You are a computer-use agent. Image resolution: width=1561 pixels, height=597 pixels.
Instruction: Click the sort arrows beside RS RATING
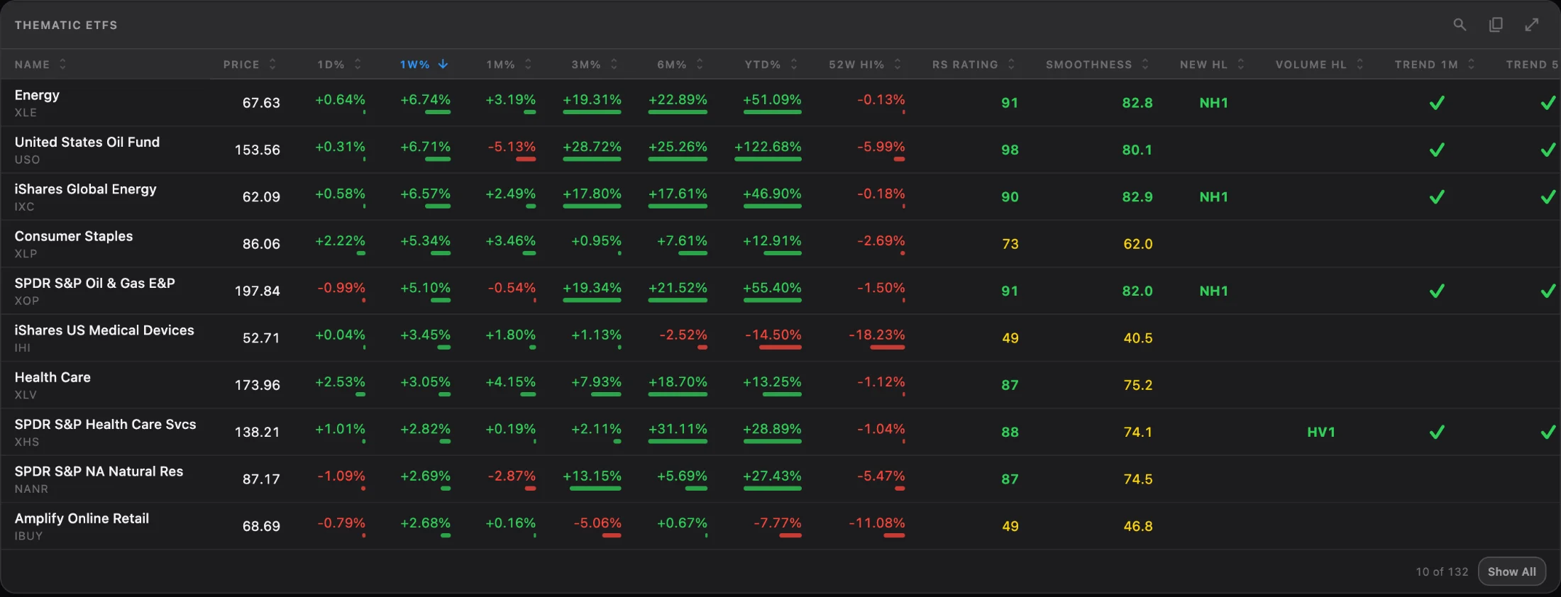tap(1011, 65)
